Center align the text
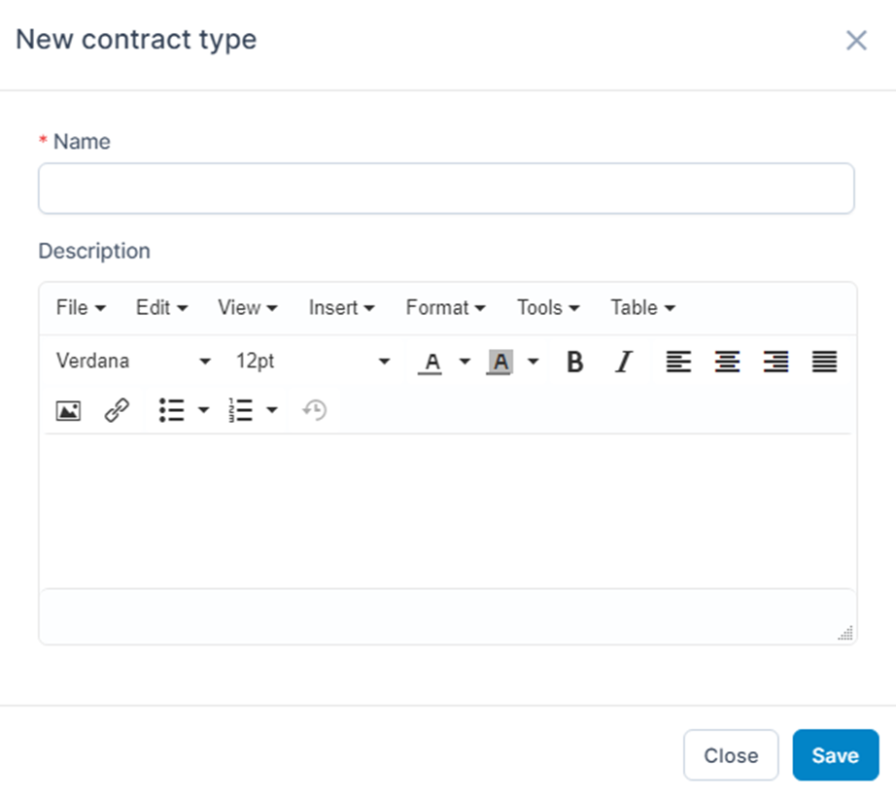Viewport: 896px width, 796px height. point(727,362)
